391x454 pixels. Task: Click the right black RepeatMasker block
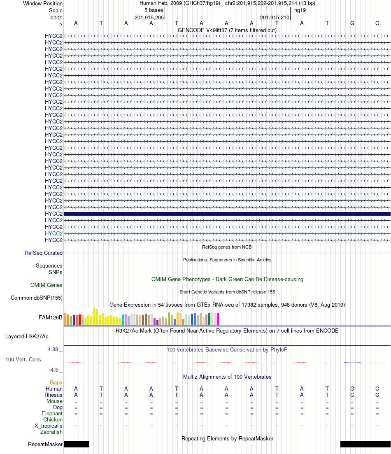point(365,444)
